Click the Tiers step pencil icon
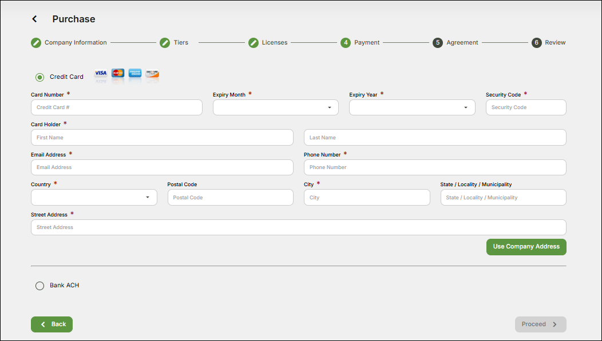 tap(165, 42)
